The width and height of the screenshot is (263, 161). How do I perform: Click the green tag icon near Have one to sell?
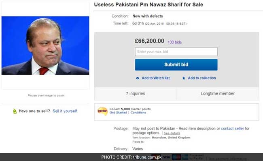pos(15,111)
